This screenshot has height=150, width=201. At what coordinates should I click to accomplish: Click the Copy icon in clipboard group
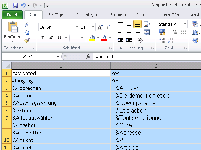26,32
